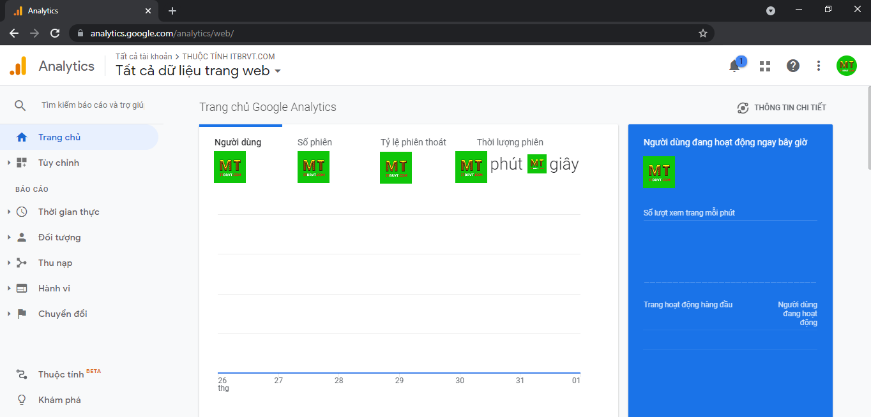Screen dimensions: 871x417
Task: Expand the Tùy chỉnh section
Action: click(10, 163)
